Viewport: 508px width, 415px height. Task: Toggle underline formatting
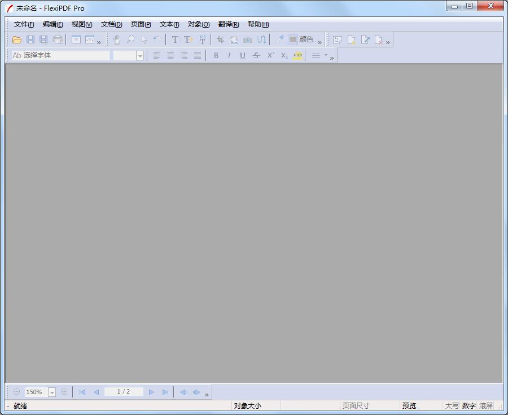243,55
